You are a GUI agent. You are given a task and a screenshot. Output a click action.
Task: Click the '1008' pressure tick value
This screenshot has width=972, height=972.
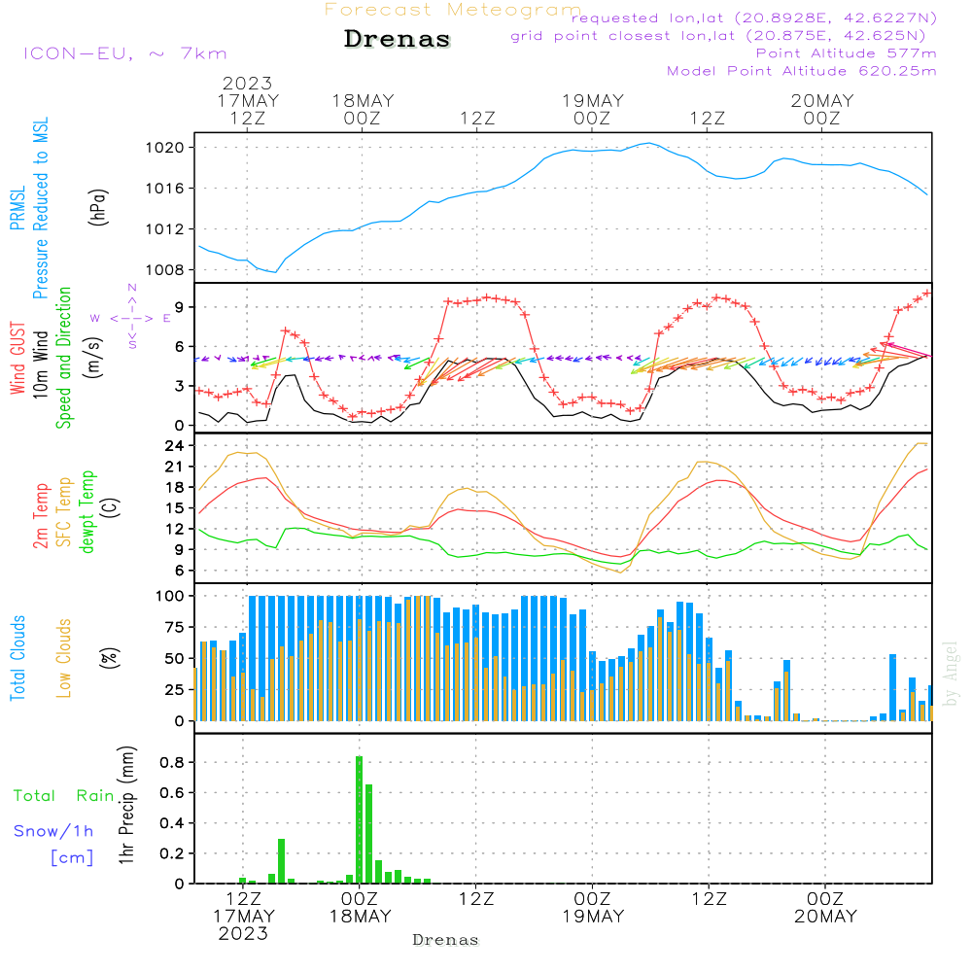point(165,269)
